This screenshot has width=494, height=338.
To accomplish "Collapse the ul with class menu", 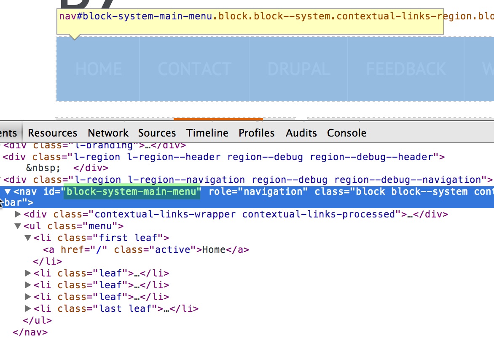I will (x=18, y=226).
